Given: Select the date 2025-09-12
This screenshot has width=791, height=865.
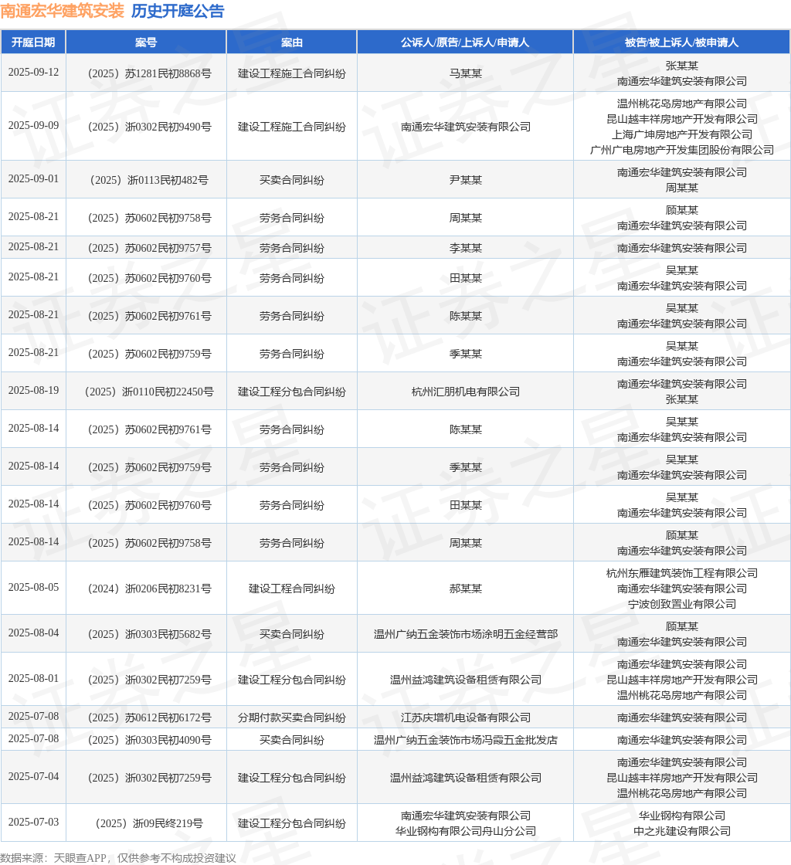Looking at the screenshot, I should [x=34, y=73].
